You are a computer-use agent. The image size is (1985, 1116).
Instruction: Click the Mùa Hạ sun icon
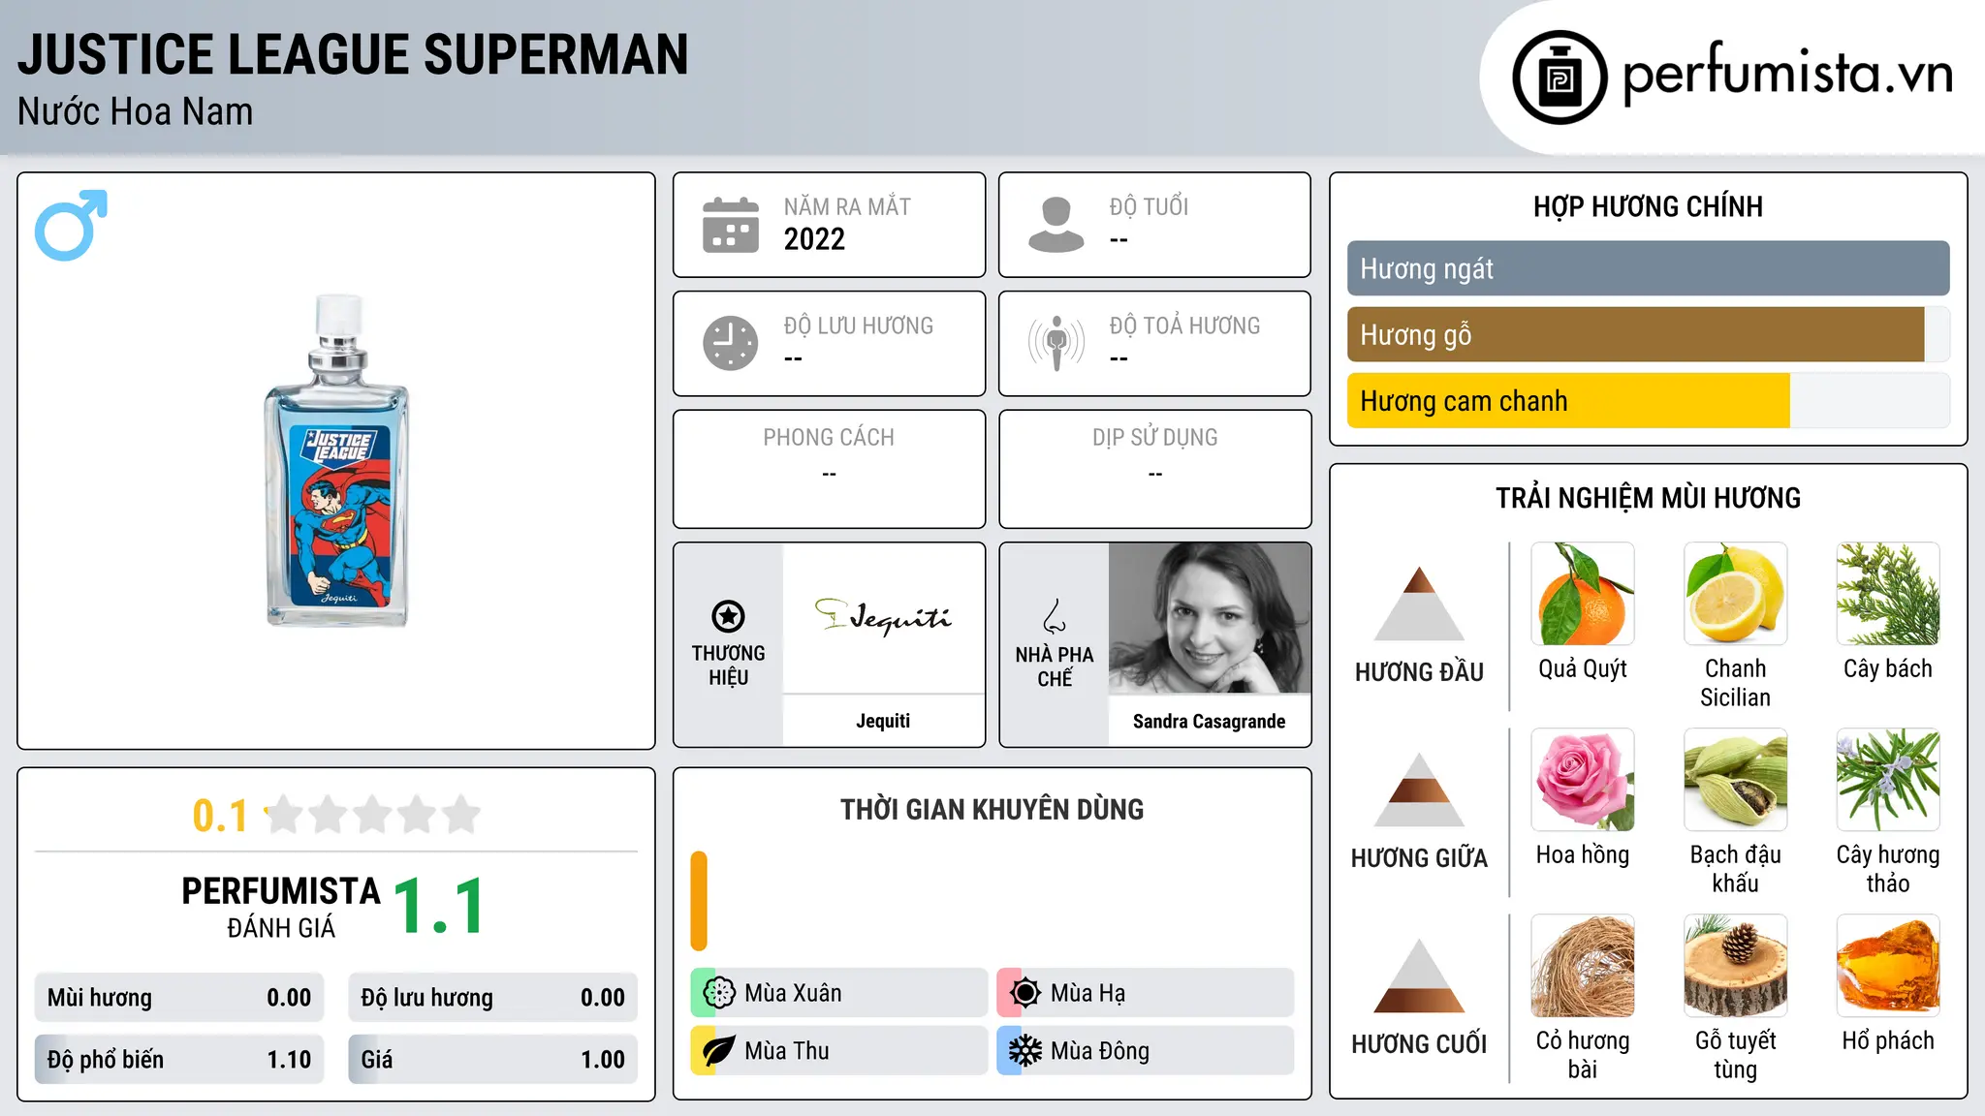coord(1025,993)
